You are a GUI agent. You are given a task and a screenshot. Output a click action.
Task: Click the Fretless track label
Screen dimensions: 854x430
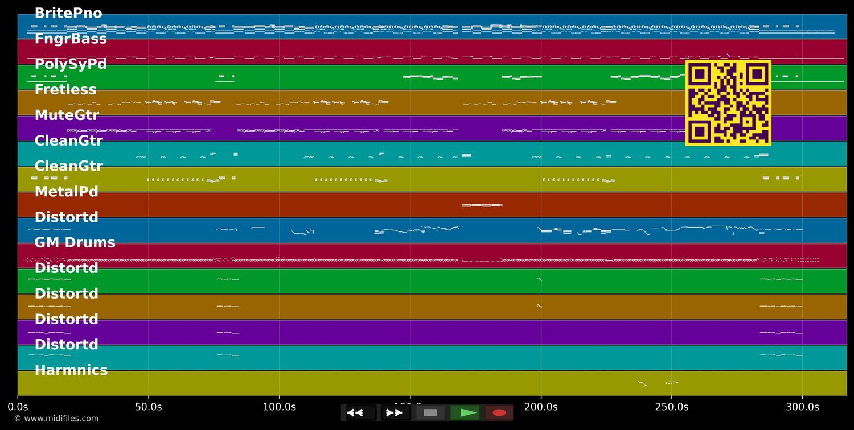[x=65, y=90]
